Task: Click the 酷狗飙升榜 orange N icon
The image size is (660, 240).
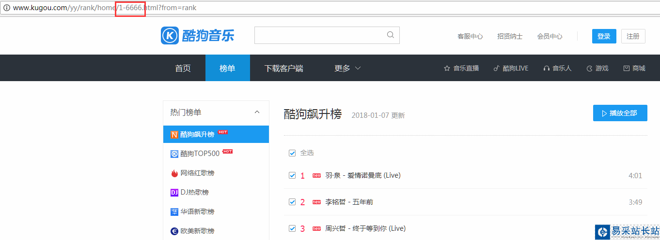Action: coord(174,135)
